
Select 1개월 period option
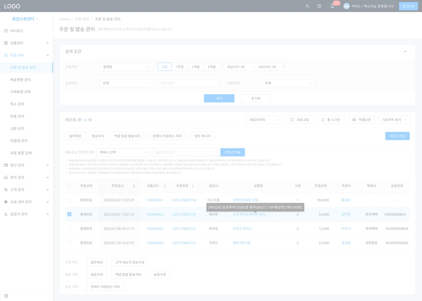pyautogui.click(x=196, y=67)
